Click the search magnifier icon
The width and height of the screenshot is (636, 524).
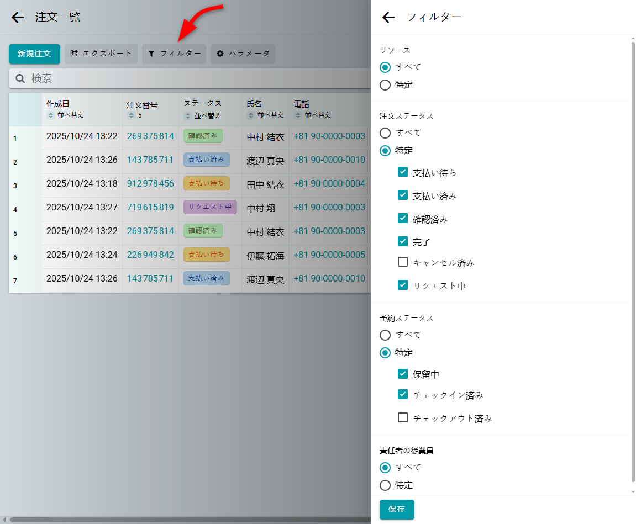click(x=20, y=78)
